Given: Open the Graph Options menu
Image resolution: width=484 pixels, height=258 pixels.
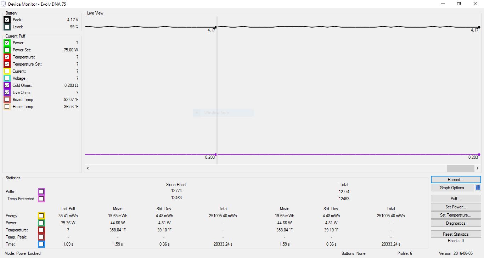Looking at the screenshot, I should [x=452, y=188].
